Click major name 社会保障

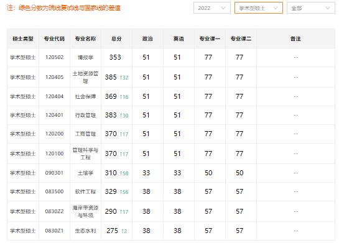(85, 96)
